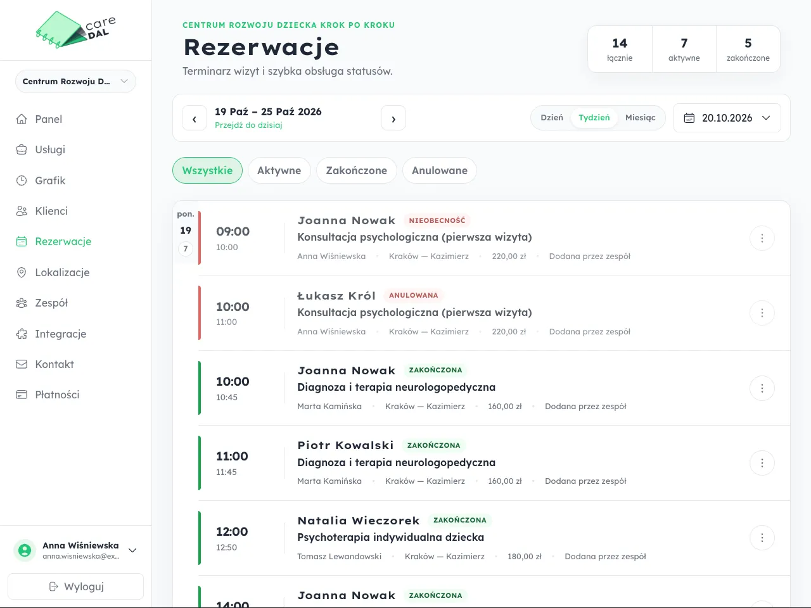811x608 pixels.
Task: Open the 20.10.2026 date picker
Action: (727, 118)
